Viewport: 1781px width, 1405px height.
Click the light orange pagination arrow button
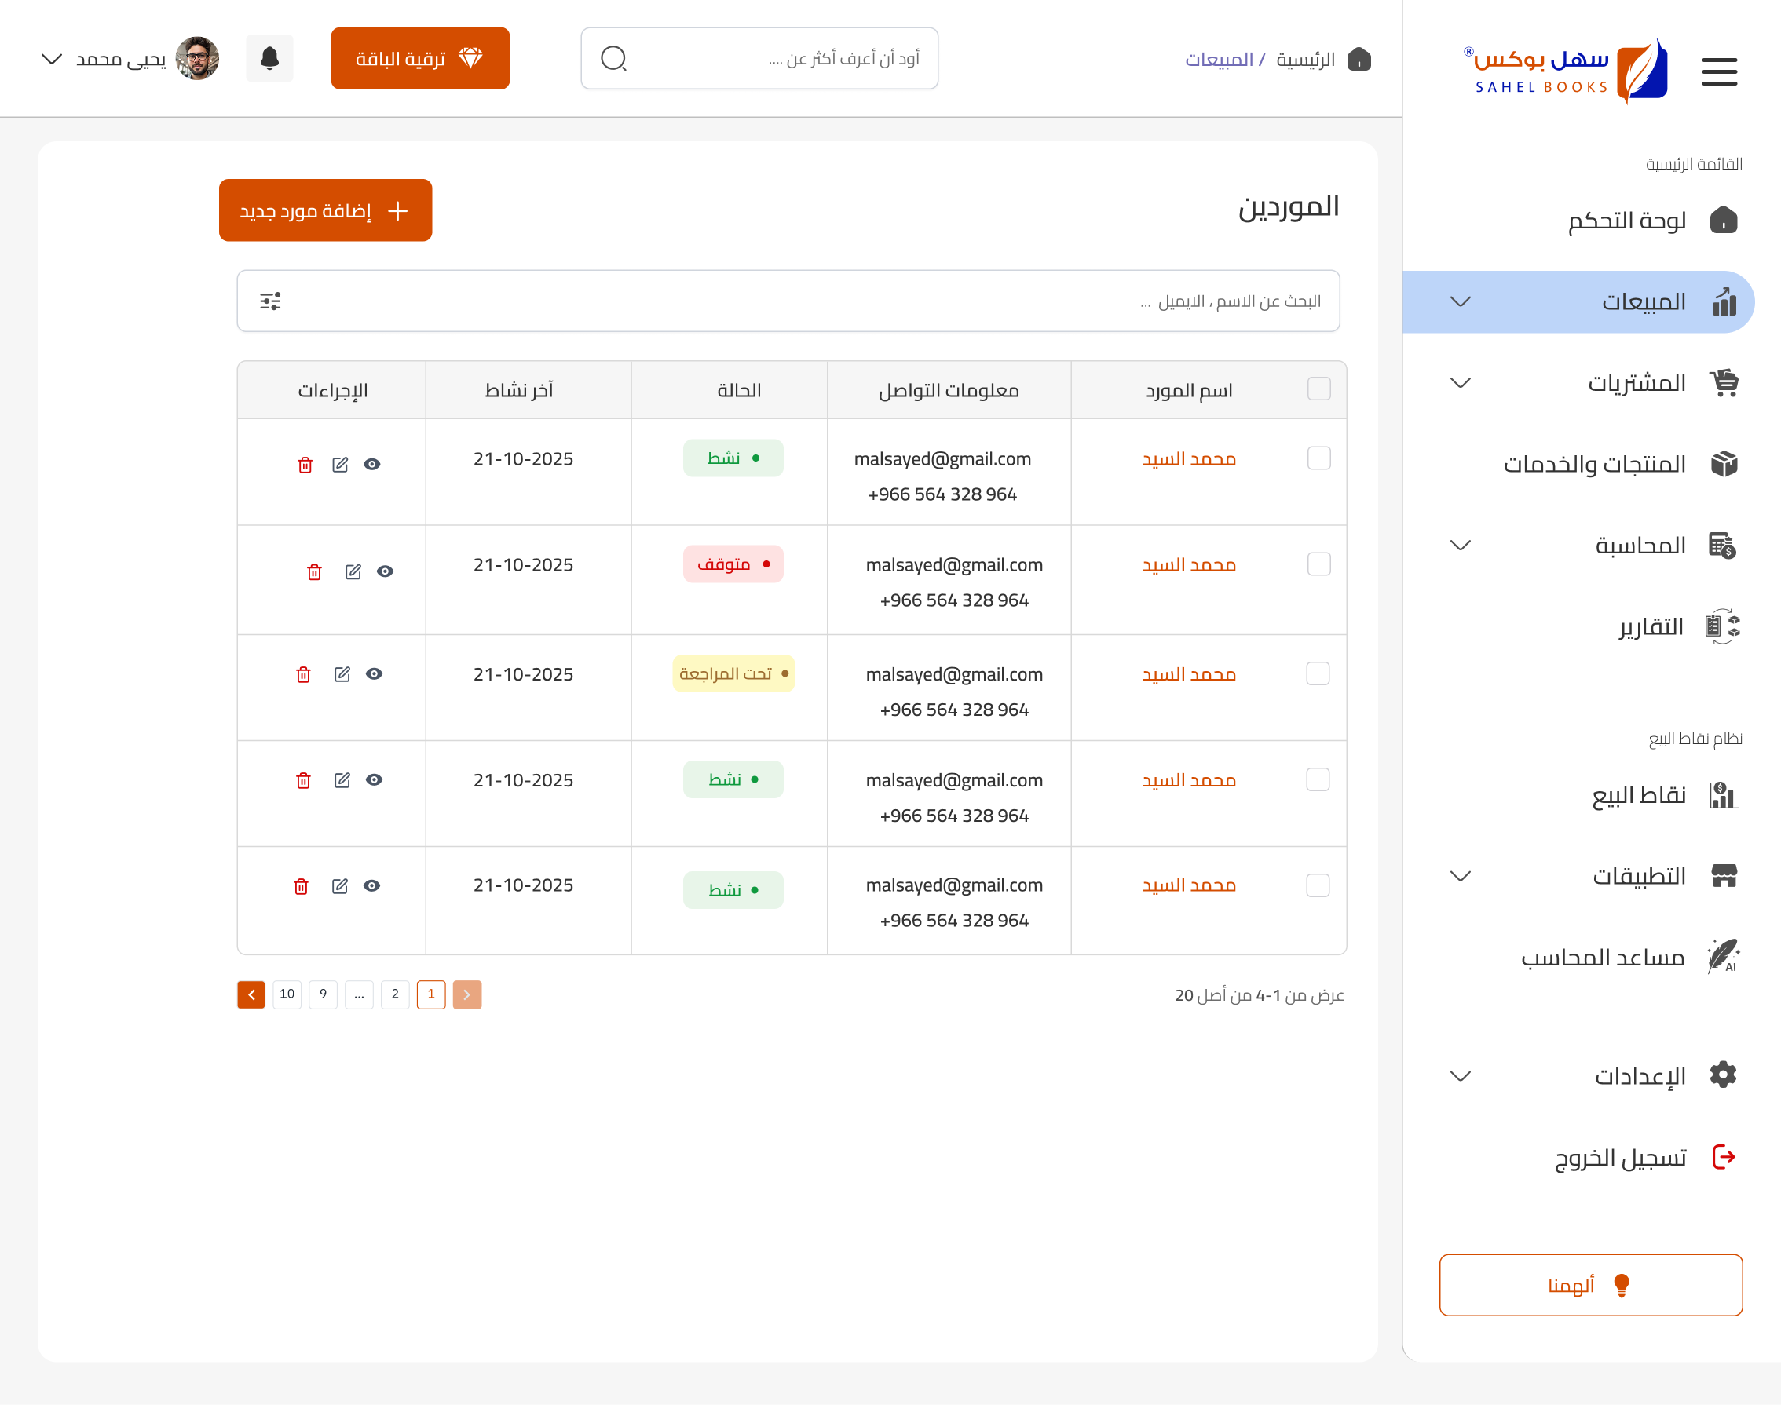click(466, 994)
